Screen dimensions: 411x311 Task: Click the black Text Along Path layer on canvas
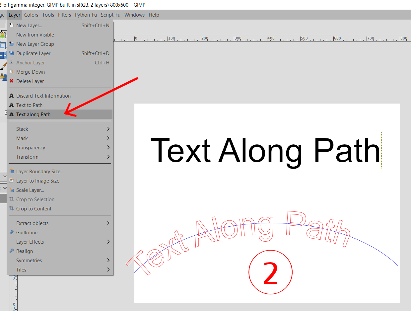pos(266,151)
